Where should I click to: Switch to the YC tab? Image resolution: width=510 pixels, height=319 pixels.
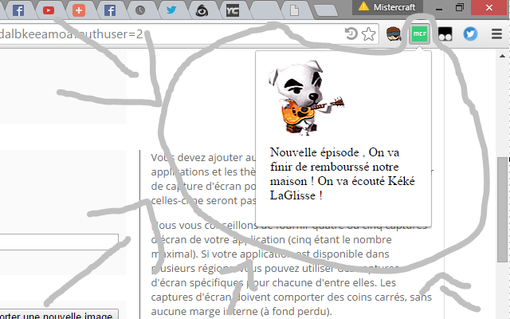233,10
